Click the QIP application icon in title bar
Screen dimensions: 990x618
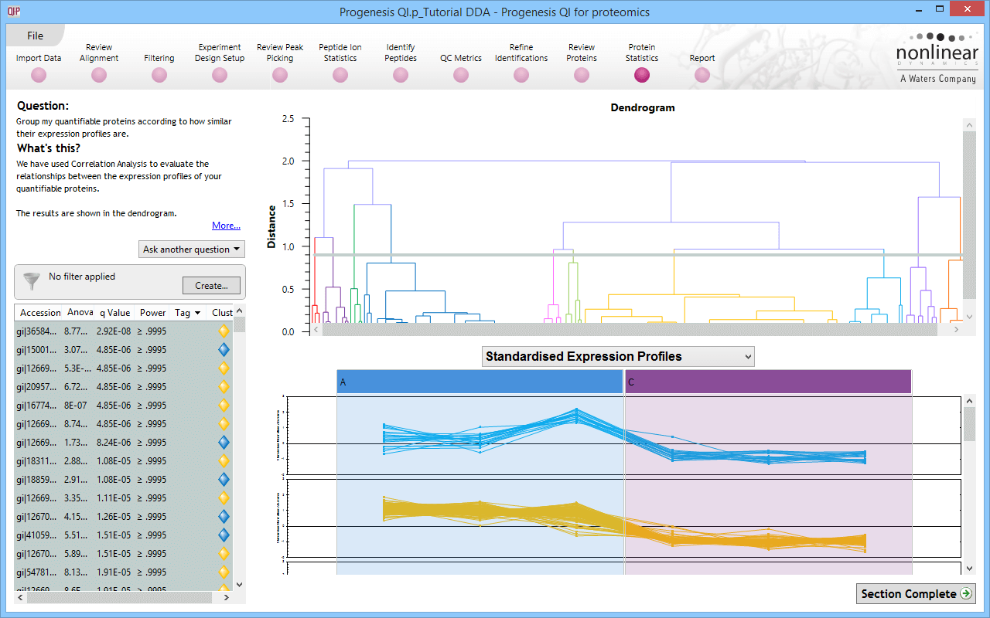[x=14, y=11]
